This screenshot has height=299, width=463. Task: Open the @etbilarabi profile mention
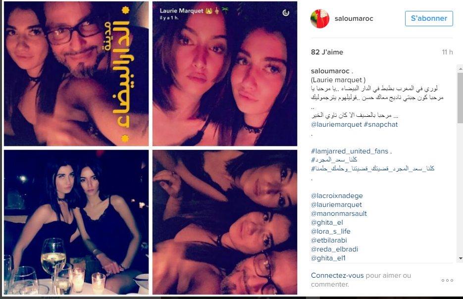coord(329,240)
